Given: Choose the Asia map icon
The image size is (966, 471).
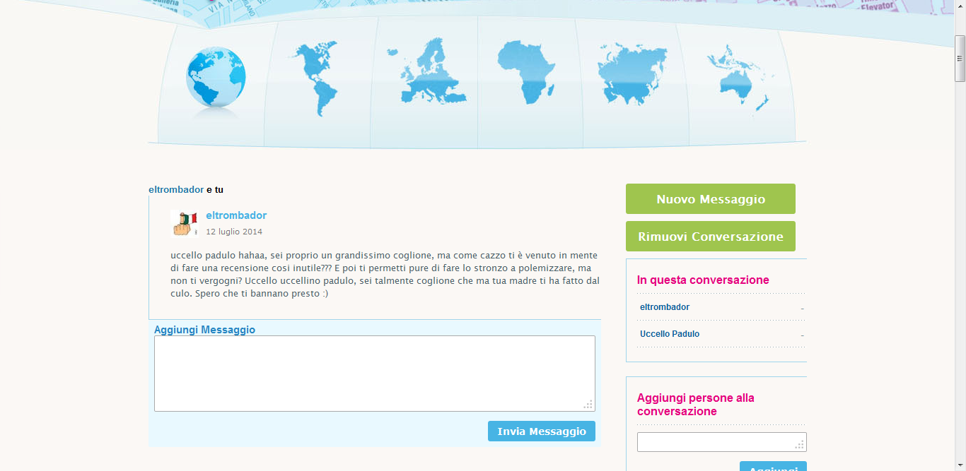Looking at the screenshot, I should (x=632, y=73).
